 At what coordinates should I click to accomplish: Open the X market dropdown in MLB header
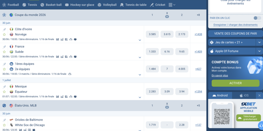coord(167,107)
